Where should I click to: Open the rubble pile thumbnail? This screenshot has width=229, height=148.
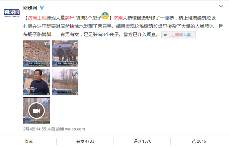[37, 54]
